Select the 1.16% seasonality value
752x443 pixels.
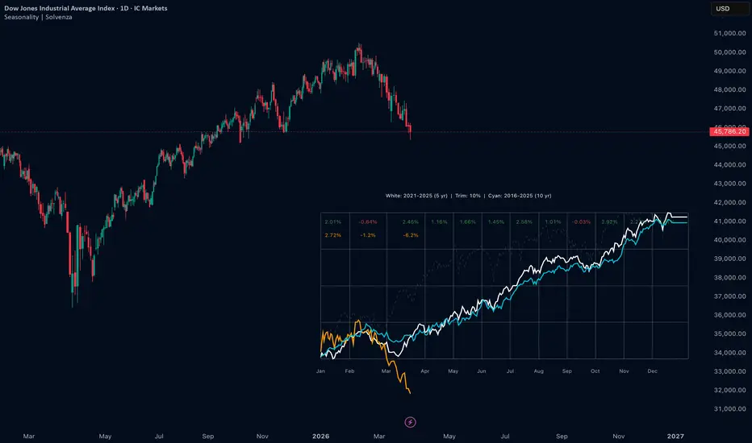439,221
